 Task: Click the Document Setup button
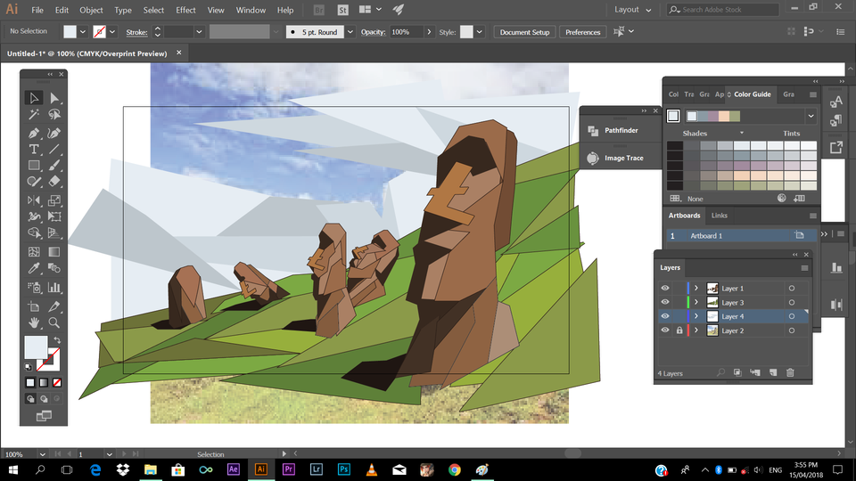tap(524, 32)
